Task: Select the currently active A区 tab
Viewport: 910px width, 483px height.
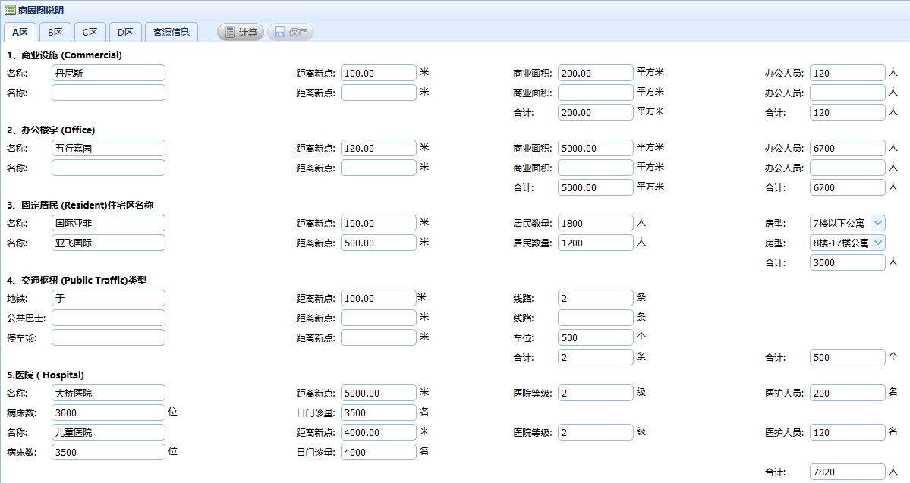Action: pos(20,32)
